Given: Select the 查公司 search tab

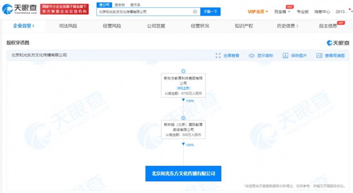Looking at the screenshot, I should pyautogui.click(x=104, y=5).
